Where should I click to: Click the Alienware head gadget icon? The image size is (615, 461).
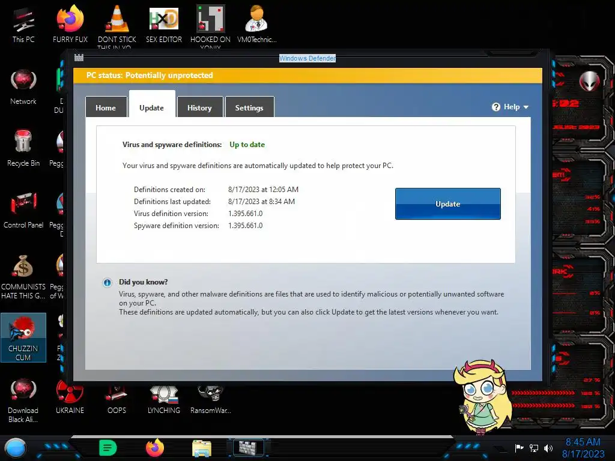(589, 81)
